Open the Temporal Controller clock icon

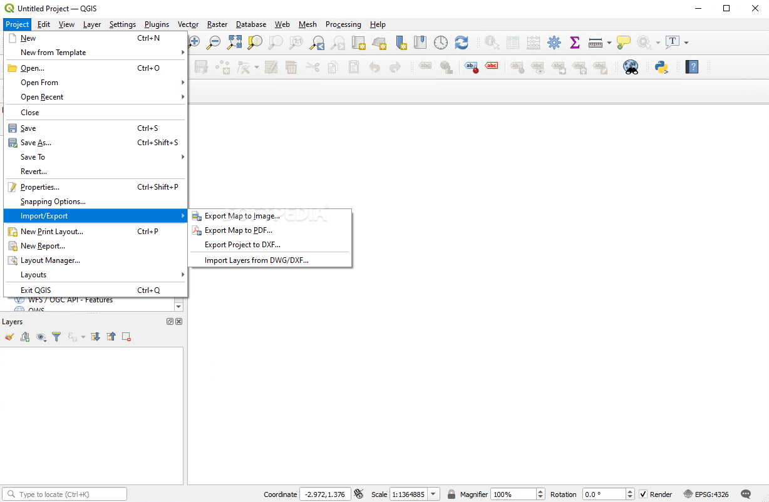point(441,43)
